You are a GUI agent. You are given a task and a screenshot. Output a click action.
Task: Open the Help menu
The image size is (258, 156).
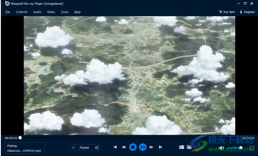pos(77,12)
